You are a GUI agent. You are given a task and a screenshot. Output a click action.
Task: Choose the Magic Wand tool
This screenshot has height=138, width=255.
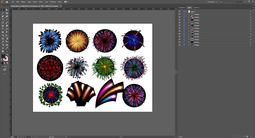coord(3,13)
